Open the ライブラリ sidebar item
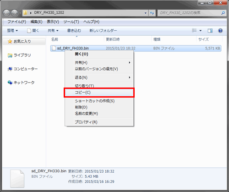 (x=19, y=55)
